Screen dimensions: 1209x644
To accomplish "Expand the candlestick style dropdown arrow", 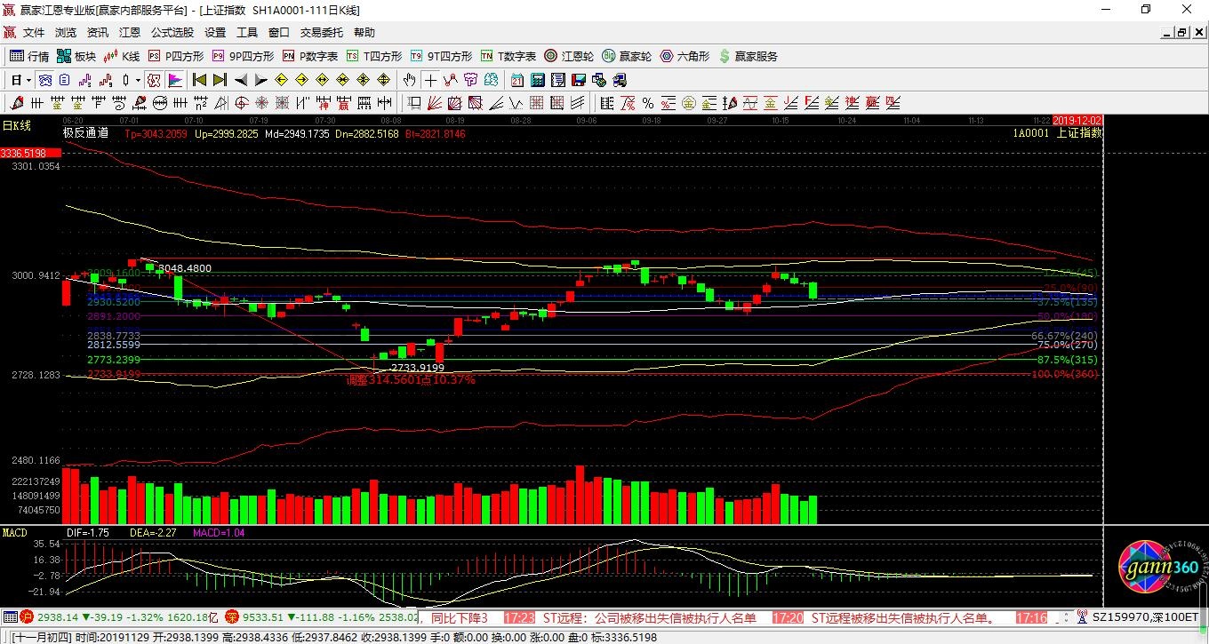I will coord(138,80).
